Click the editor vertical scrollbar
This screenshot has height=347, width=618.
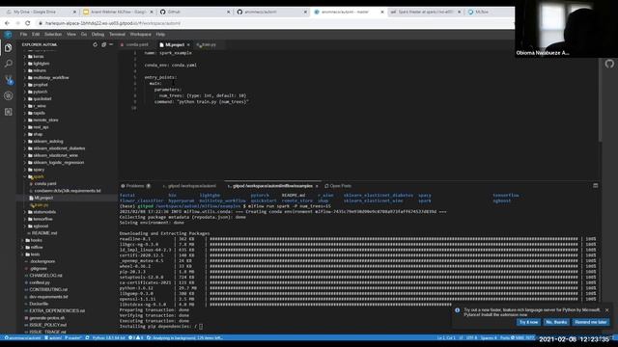click(x=600, y=96)
